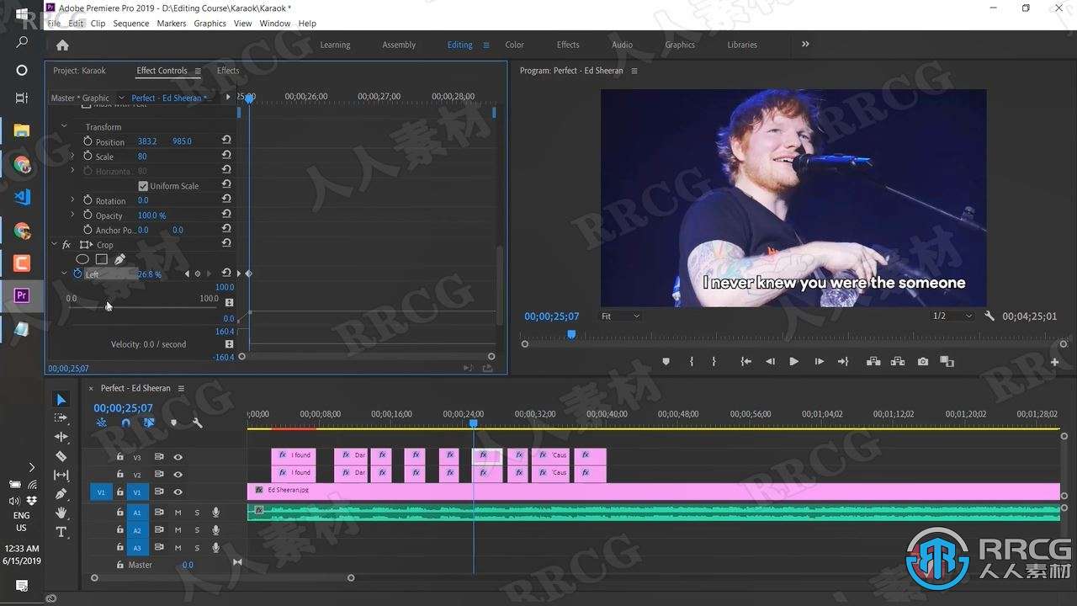The width and height of the screenshot is (1077, 606).
Task: Hide track V3 with the eye icon
Action: pos(178,457)
